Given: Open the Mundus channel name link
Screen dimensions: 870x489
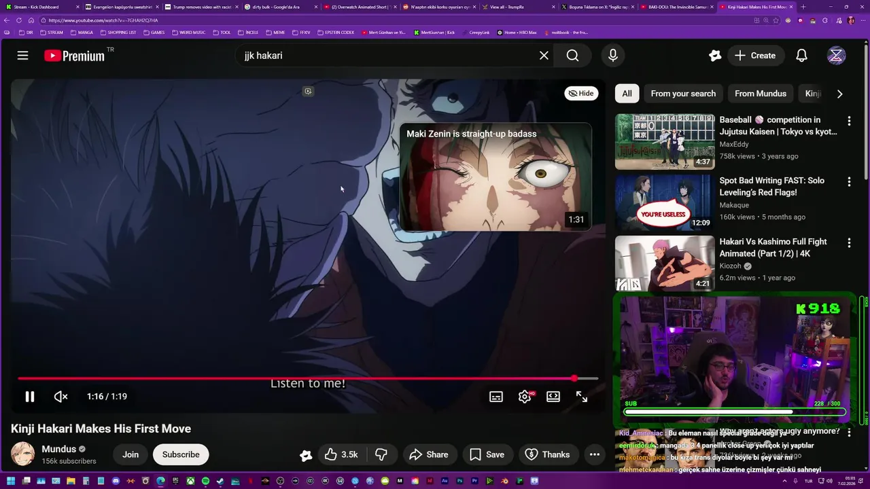Looking at the screenshot, I should coord(58,449).
